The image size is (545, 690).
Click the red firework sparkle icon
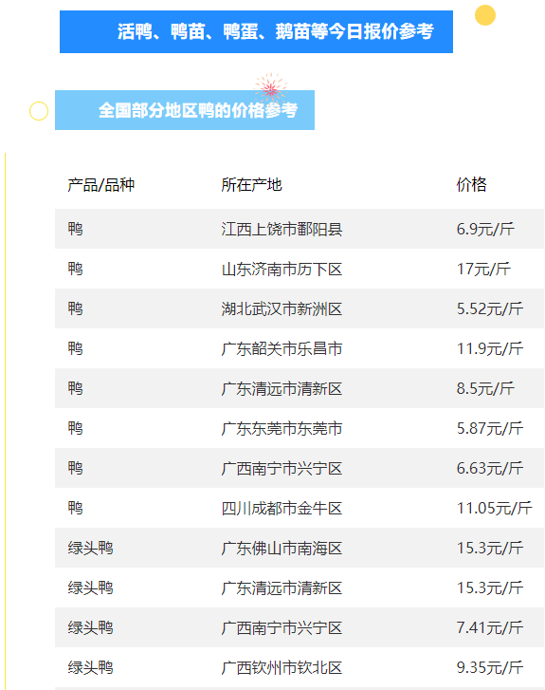coord(271,87)
